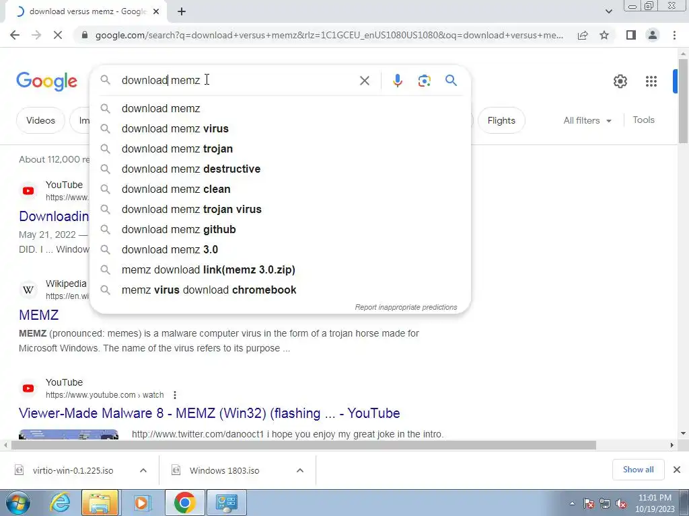The width and height of the screenshot is (689, 516).
Task: Clear the search box text
Action: coord(364,81)
